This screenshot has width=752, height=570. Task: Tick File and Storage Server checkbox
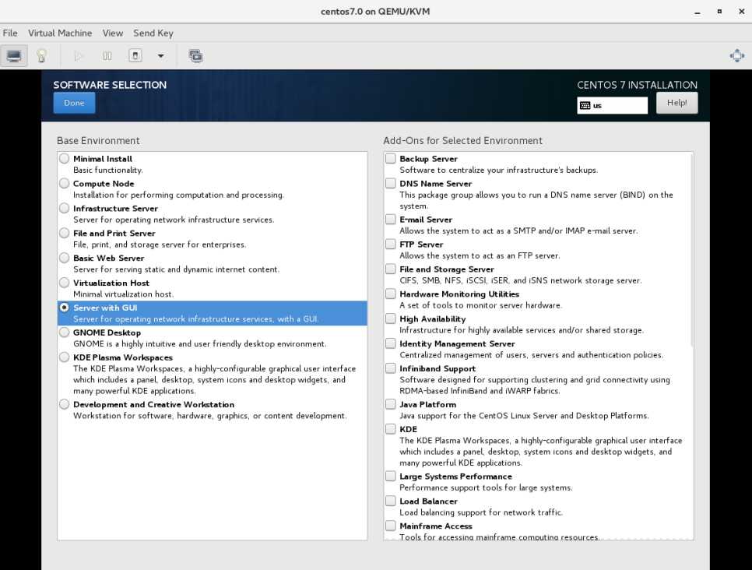pyautogui.click(x=391, y=269)
